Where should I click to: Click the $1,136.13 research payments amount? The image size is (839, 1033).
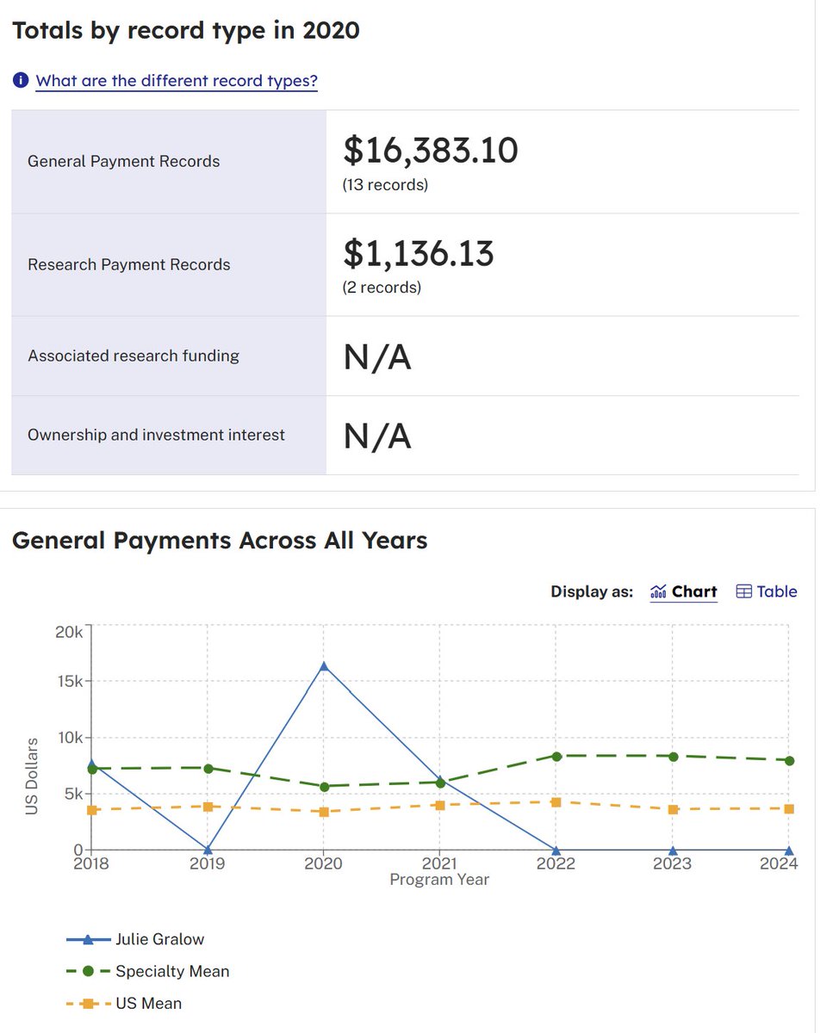point(419,253)
